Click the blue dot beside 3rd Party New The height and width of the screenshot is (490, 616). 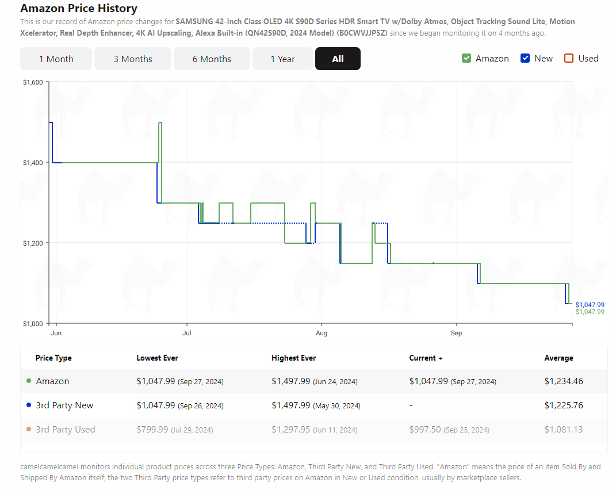coord(29,405)
